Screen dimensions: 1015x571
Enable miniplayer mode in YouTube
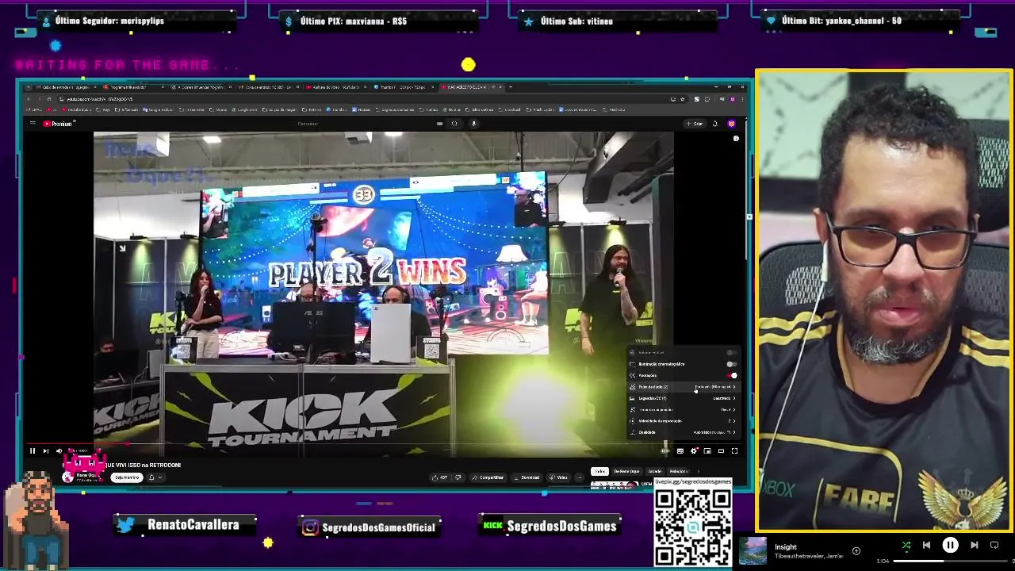pyautogui.click(x=707, y=450)
